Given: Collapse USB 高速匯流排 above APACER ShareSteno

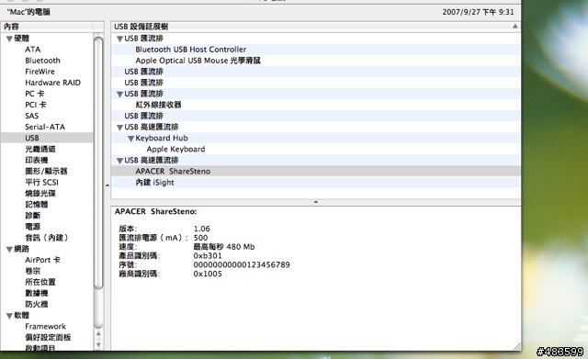Looking at the screenshot, I should [x=119, y=161].
